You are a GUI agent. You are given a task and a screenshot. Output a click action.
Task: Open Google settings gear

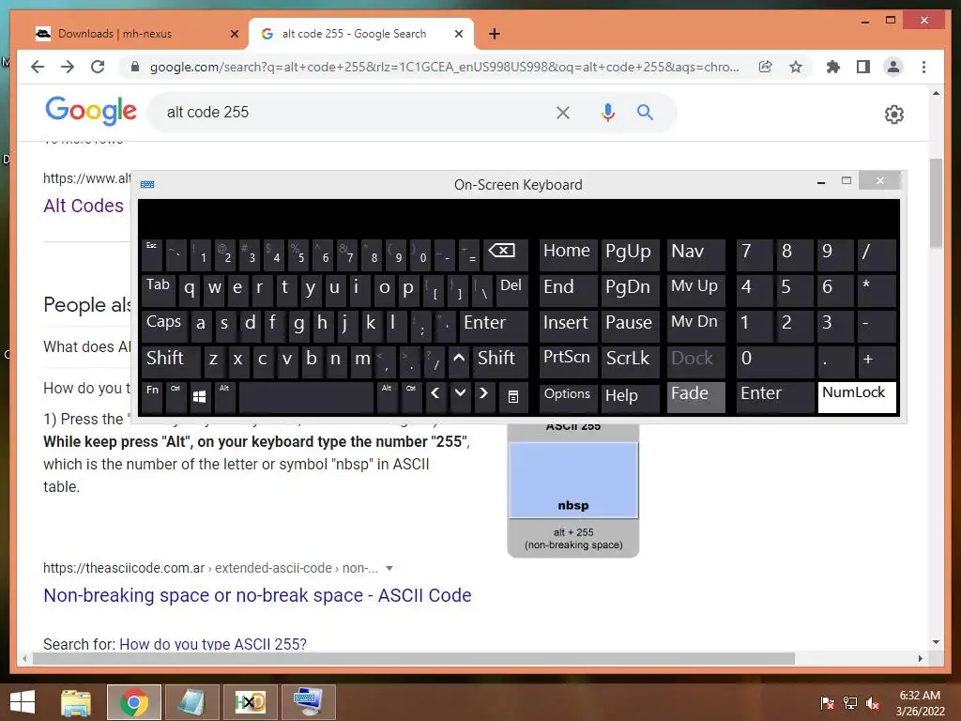click(894, 114)
